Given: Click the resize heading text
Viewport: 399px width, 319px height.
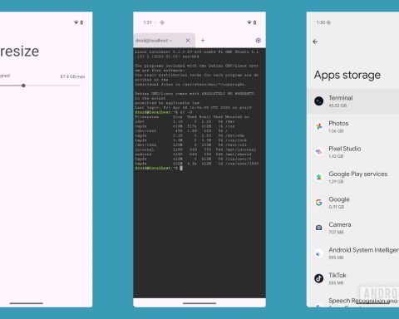Looking at the screenshot, I should point(19,52).
